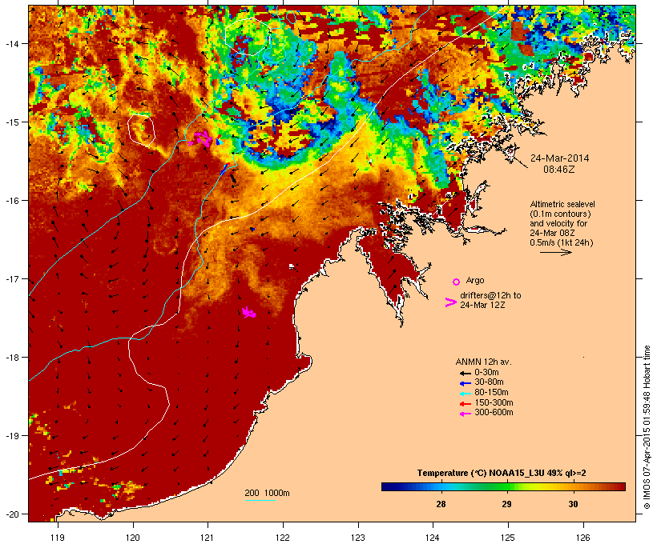Click the '200 1000m' isobath label

click(267, 493)
